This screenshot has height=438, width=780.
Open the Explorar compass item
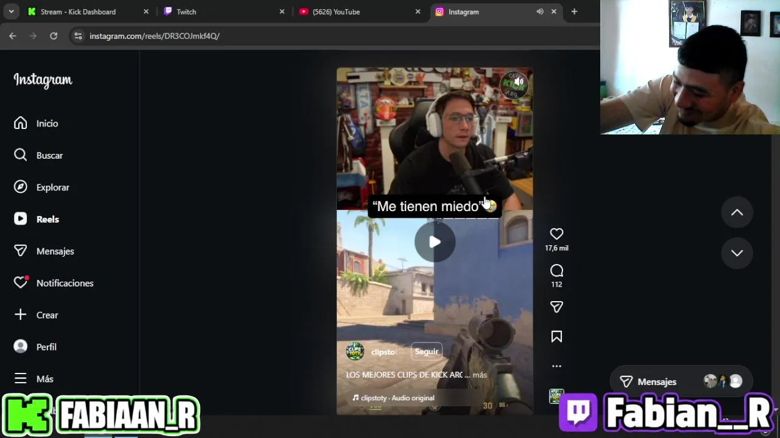tap(20, 187)
